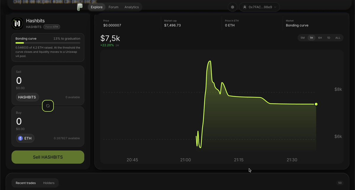This screenshot has width=355, height=190.
Task: Open the Analytics tab
Action: [131, 7]
